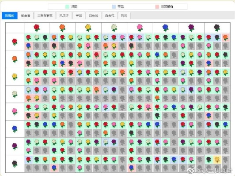Click 共同 legend label text
This screenshot has height=176, width=235.
[74, 7]
